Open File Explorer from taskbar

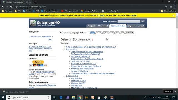[73, 97]
